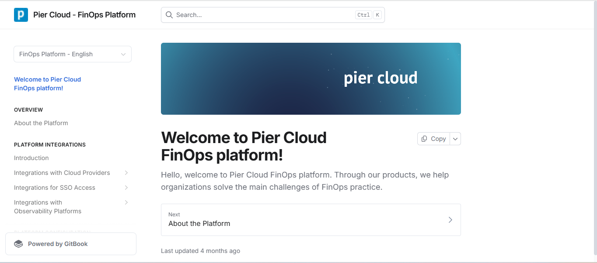
Task: Click the pier cloud banner image
Action: coord(311,79)
